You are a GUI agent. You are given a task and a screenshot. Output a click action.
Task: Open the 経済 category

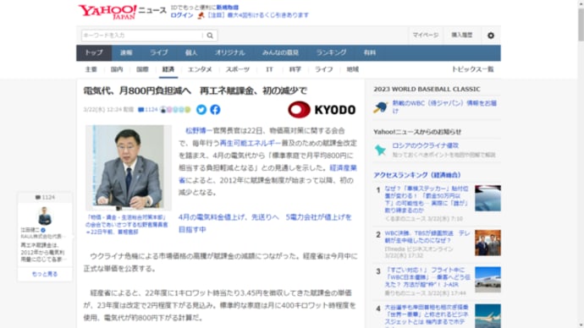(x=168, y=69)
